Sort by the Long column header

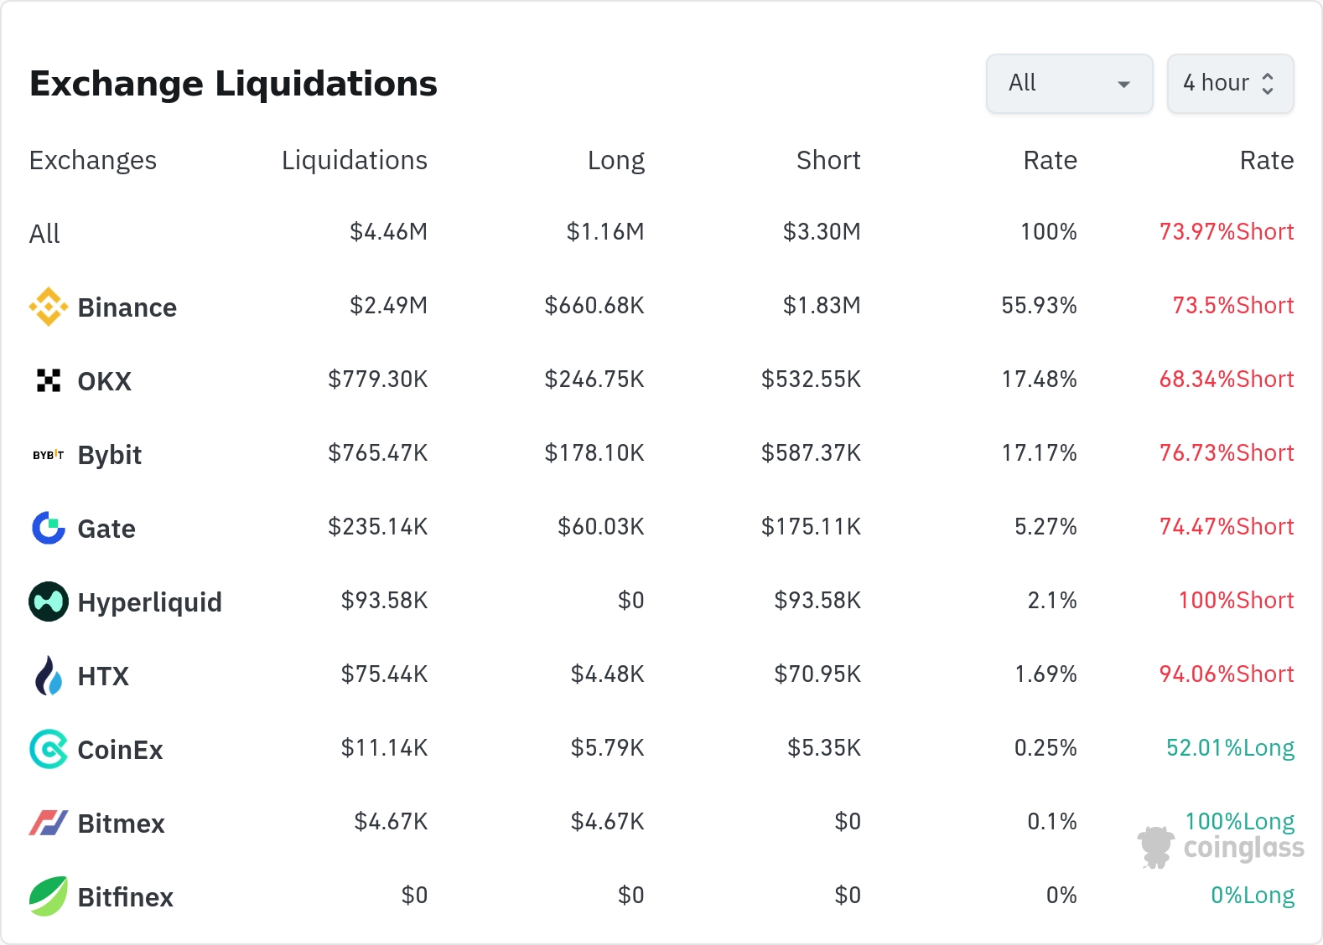coord(615,160)
